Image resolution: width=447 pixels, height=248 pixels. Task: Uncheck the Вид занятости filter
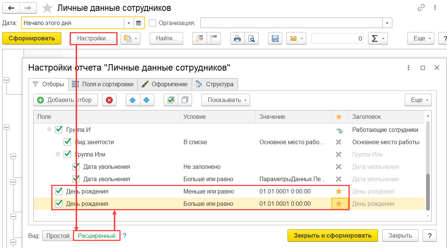tap(67, 142)
